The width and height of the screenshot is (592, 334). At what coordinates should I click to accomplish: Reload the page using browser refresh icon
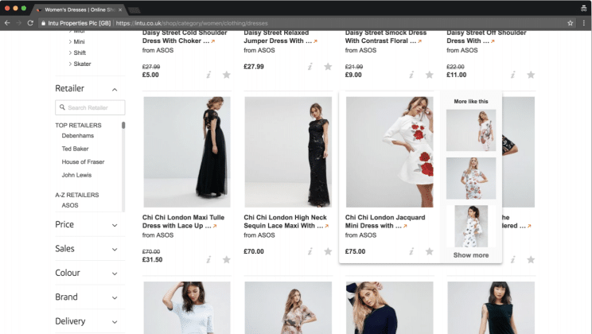(31, 23)
